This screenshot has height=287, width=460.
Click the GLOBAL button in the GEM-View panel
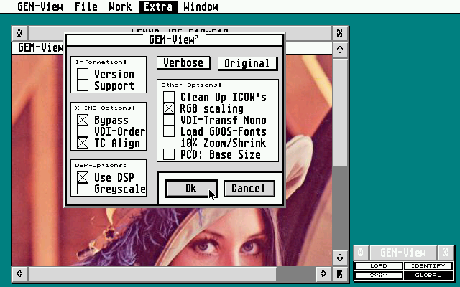(428, 276)
